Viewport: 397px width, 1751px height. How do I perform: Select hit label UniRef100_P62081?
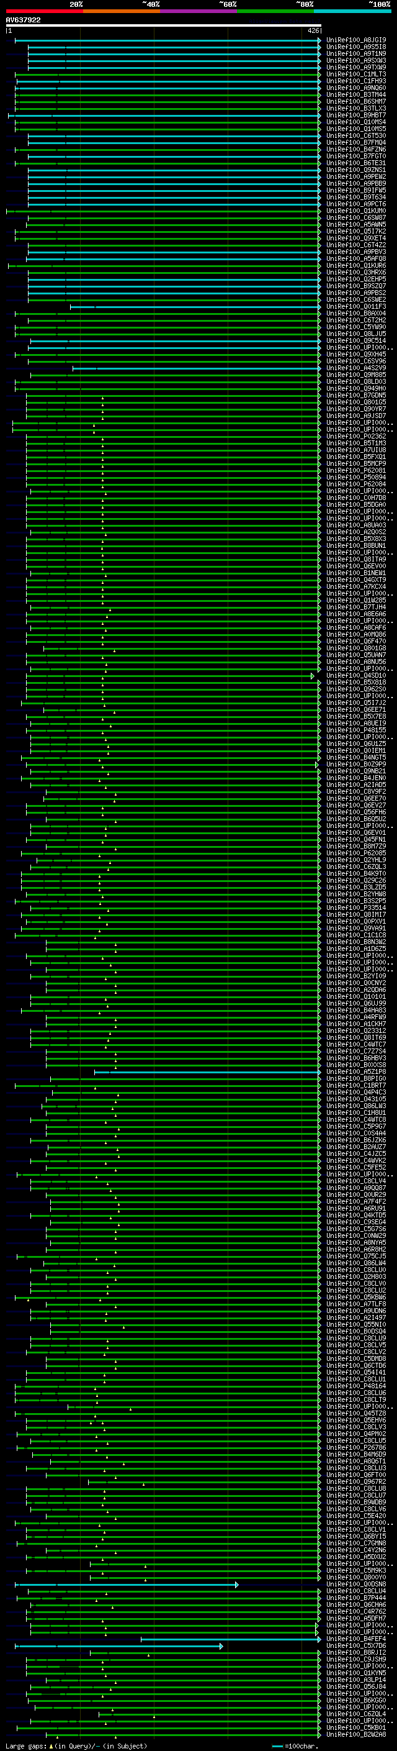(355, 470)
